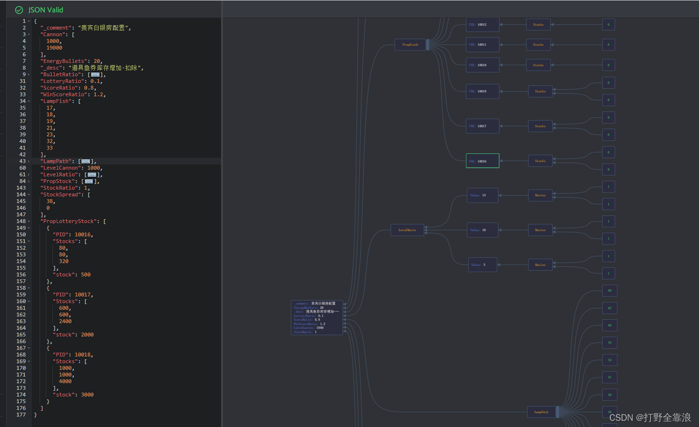Select the leaf node labeled 50
The height and width of the screenshot is (427, 699).
[x=609, y=395]
